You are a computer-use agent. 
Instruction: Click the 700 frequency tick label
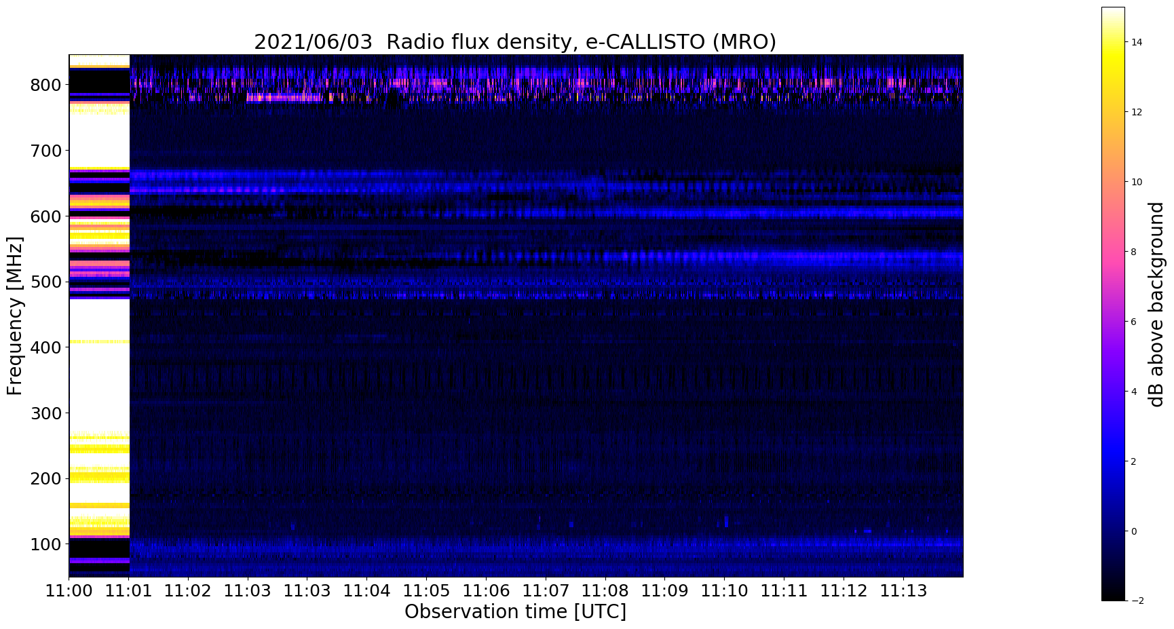click(x=46, y=151)
